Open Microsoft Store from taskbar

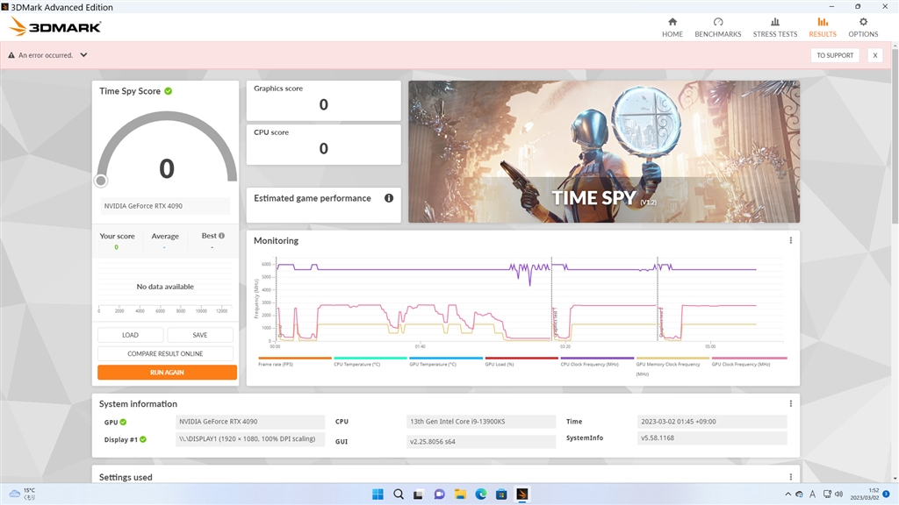[501, 494]
